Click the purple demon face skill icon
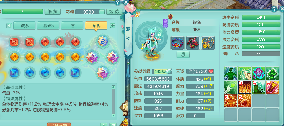 point(258,73)
